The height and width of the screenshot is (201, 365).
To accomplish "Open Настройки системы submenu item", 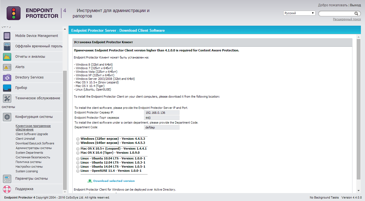I will pyautogui.click(x=29, y=167).
